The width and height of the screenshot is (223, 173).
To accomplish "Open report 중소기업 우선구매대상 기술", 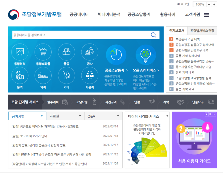I will pos(195,67).
